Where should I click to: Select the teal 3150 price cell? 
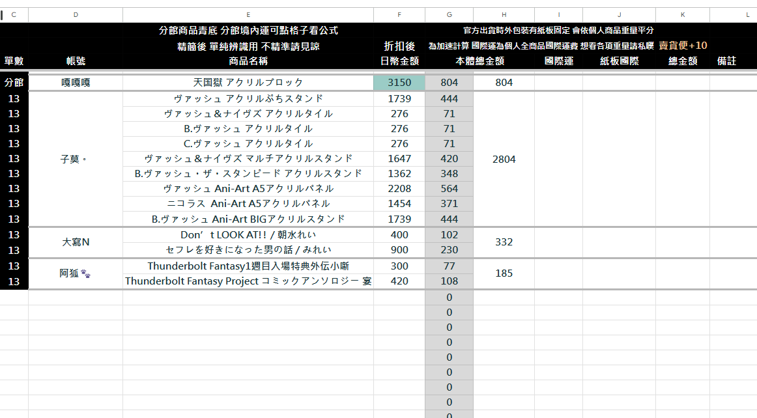click(399, 83)
